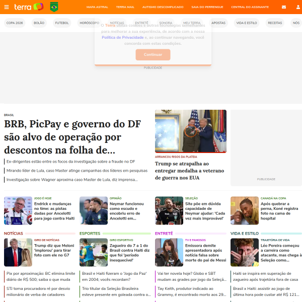Open Investigação sobre Wagner sub-headline
This screenshot has height=302, width=302.
[x=72, y=180]
